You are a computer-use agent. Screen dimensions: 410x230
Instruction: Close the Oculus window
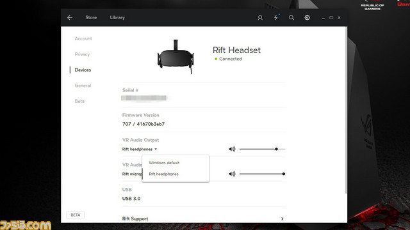coord(339,18)
